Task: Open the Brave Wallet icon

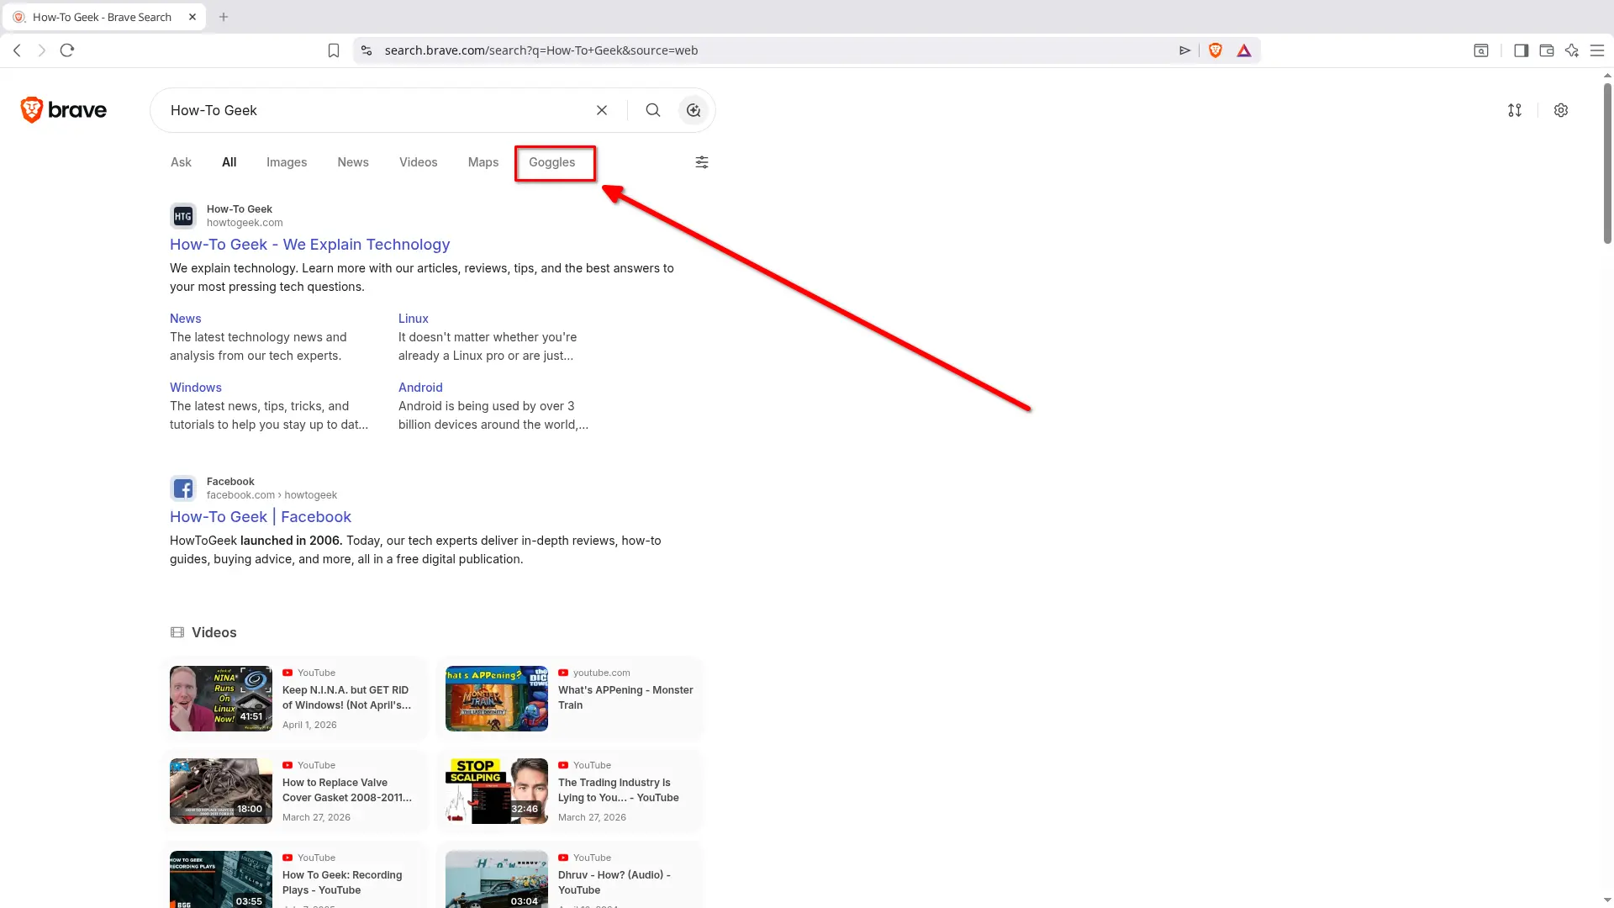Action: click(1547, 50)
